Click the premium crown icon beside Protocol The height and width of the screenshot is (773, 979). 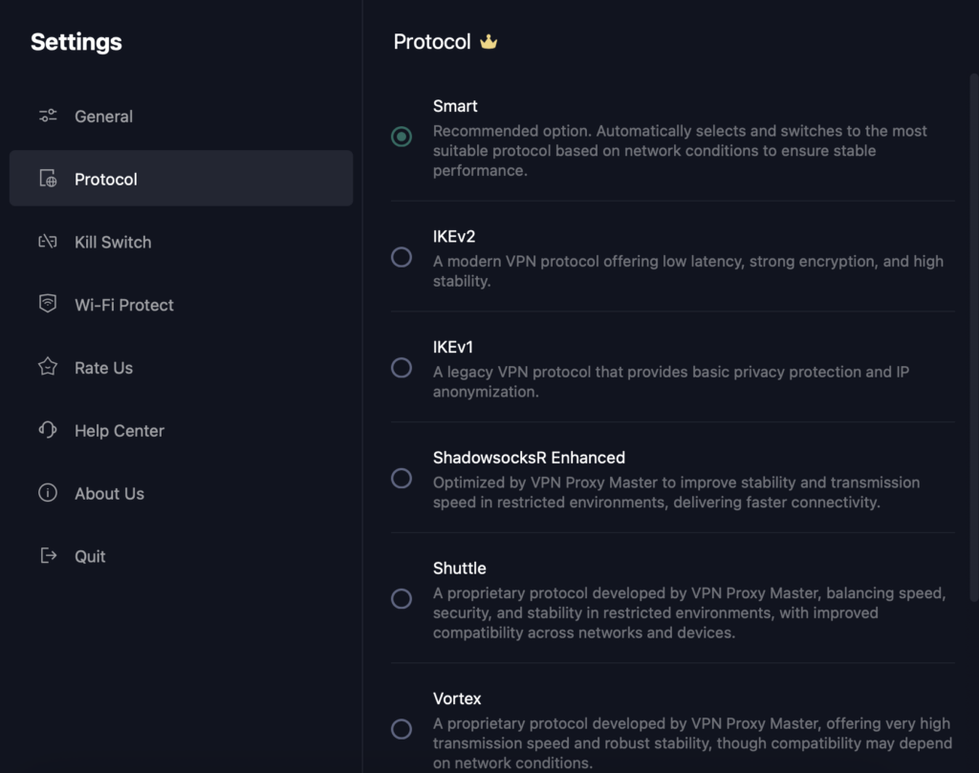point(489,42)
